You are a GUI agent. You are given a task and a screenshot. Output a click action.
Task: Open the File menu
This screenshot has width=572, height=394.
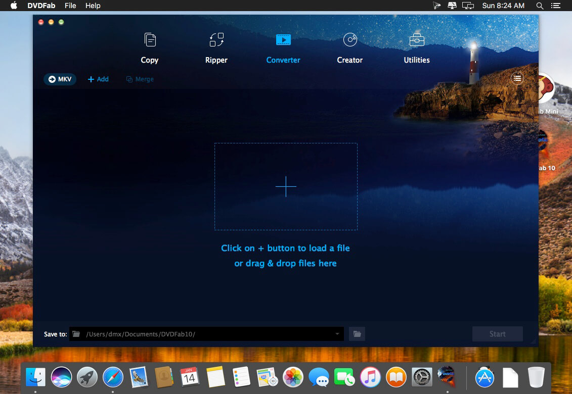(x=70, y=6)
